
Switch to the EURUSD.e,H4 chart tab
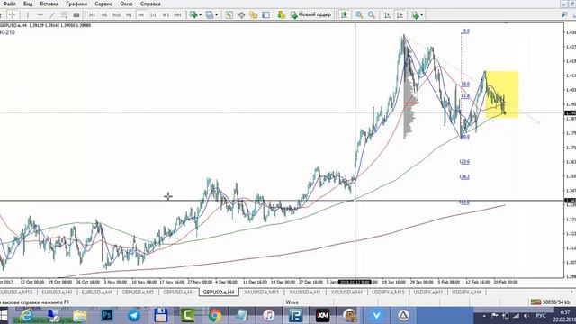tap(97, 292)
